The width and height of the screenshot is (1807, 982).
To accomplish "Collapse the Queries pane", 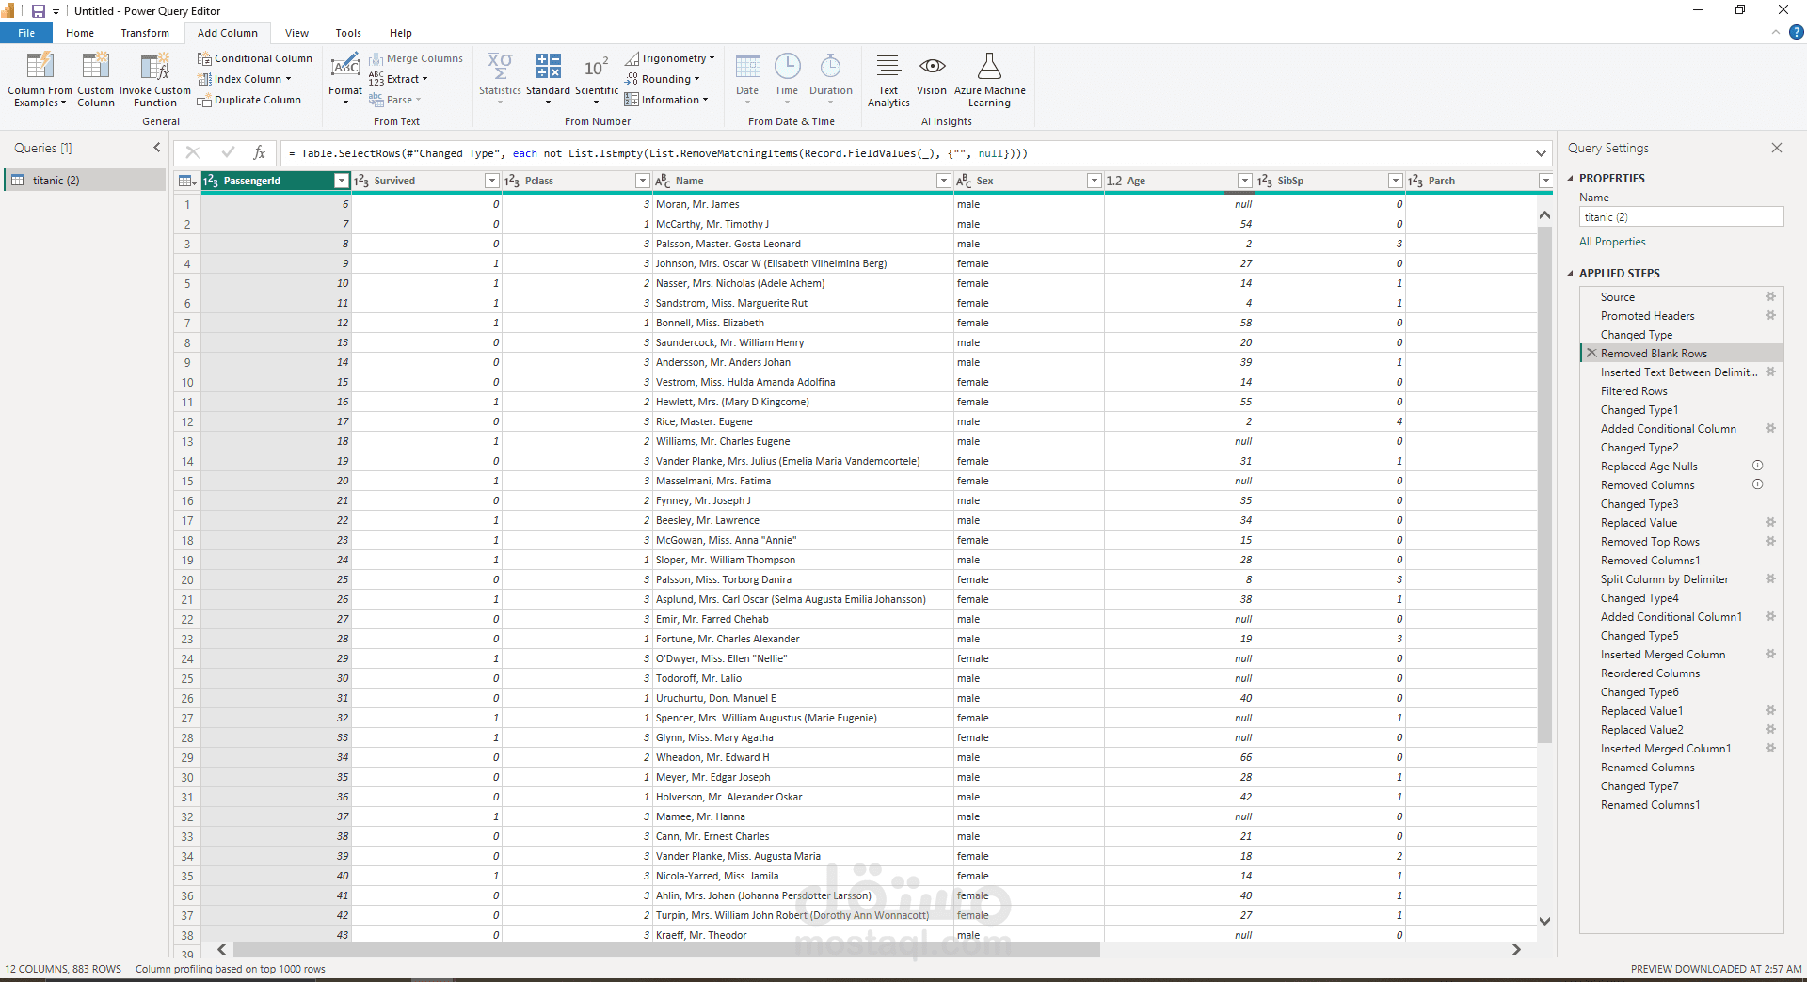I will pyautogui.click(x=157, y=148).
